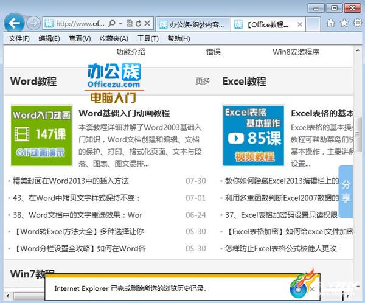The height and width of the screenshot is (303, 365).
Task: Open the 查看(V) menu
Action: (80, 38)
